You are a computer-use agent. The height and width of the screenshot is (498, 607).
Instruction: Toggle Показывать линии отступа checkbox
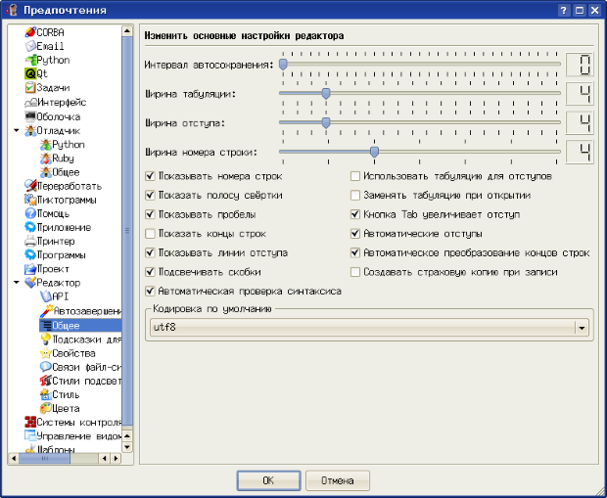[150, 253]
